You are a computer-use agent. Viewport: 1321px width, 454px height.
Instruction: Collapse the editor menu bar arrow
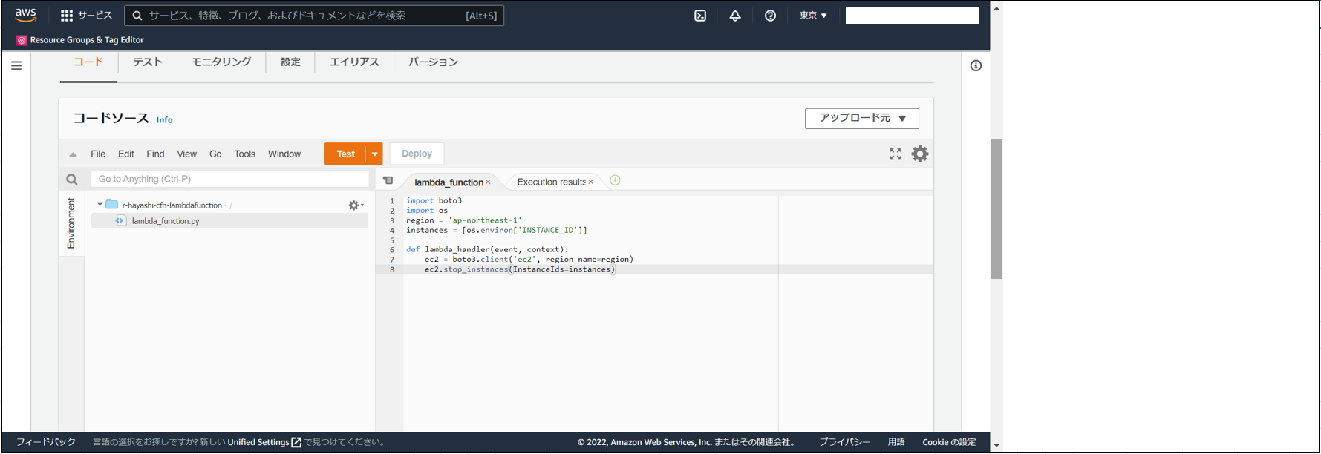point(73,154)
